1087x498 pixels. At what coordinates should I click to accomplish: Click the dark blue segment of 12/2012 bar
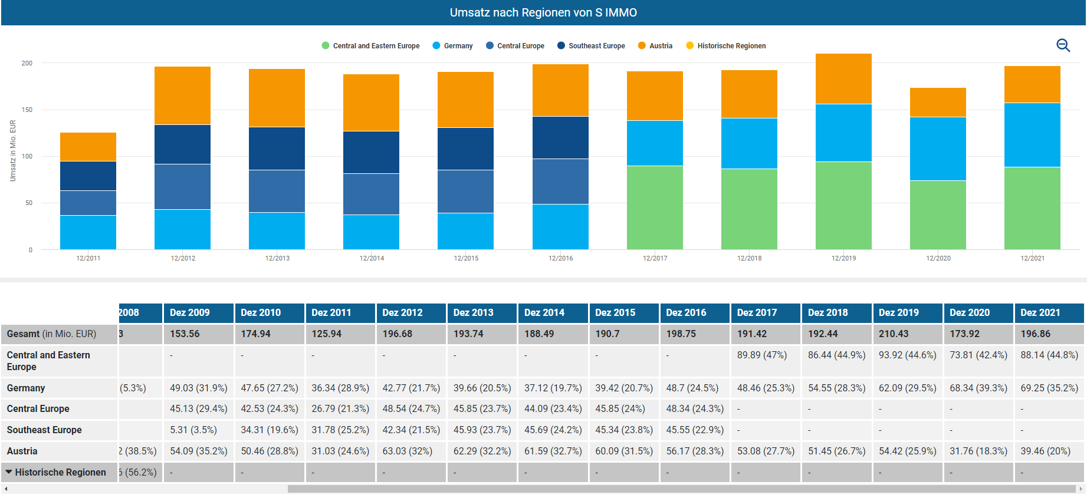(x=182, y=144)
